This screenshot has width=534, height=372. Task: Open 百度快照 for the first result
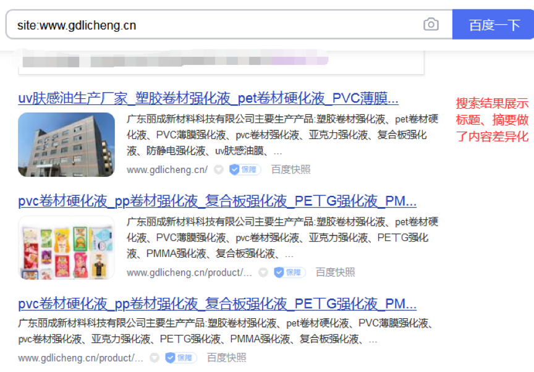[x=291, y=169]
